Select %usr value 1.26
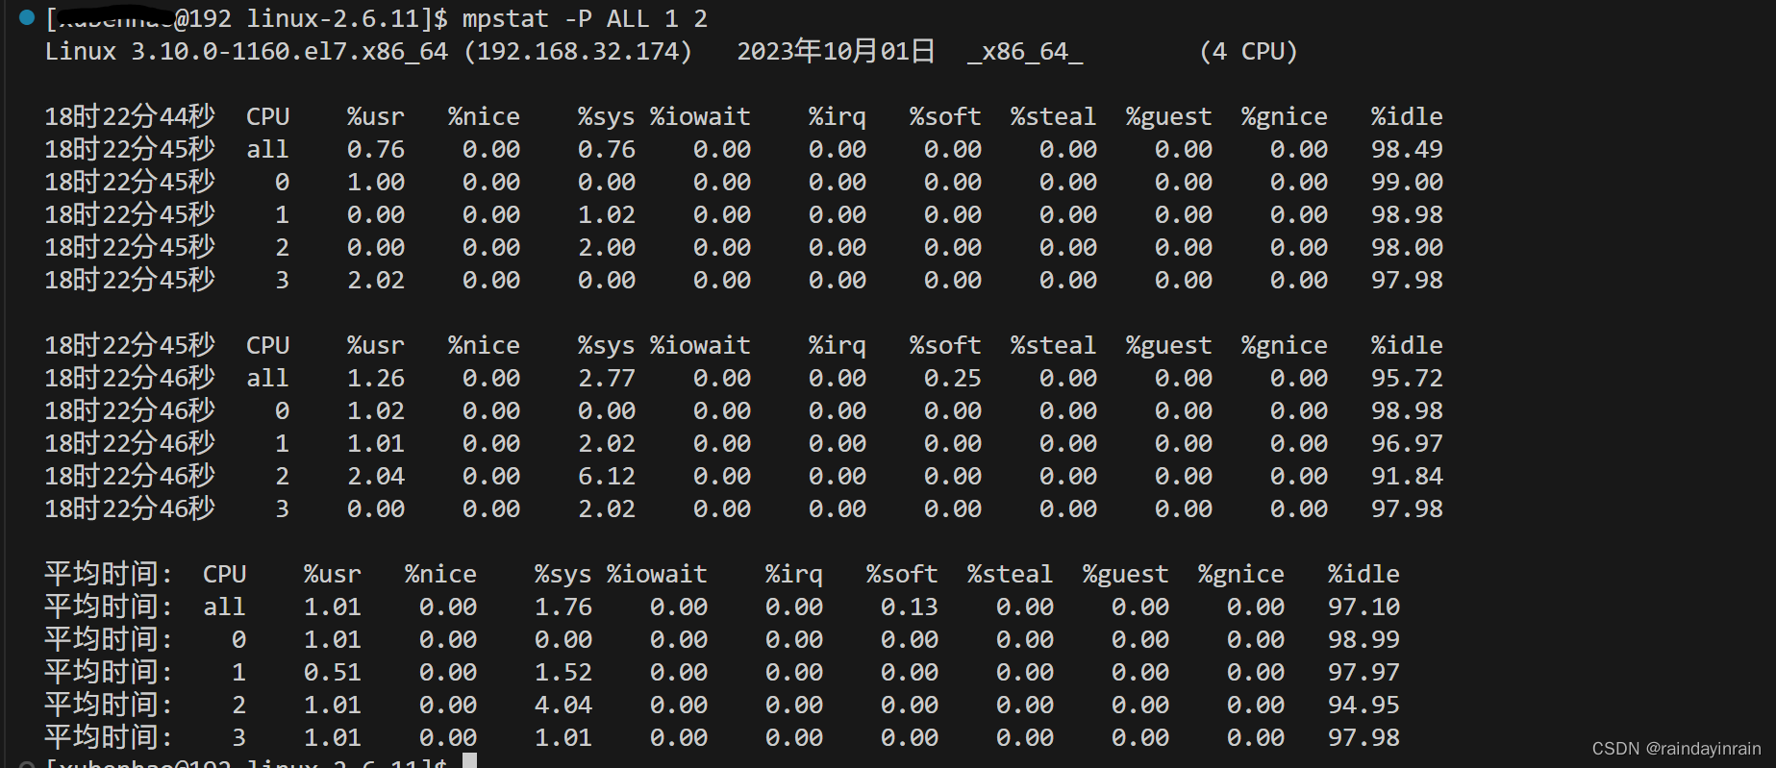Screen dimensions: 1776x768 pyautogui.click(x=376, y=378)
